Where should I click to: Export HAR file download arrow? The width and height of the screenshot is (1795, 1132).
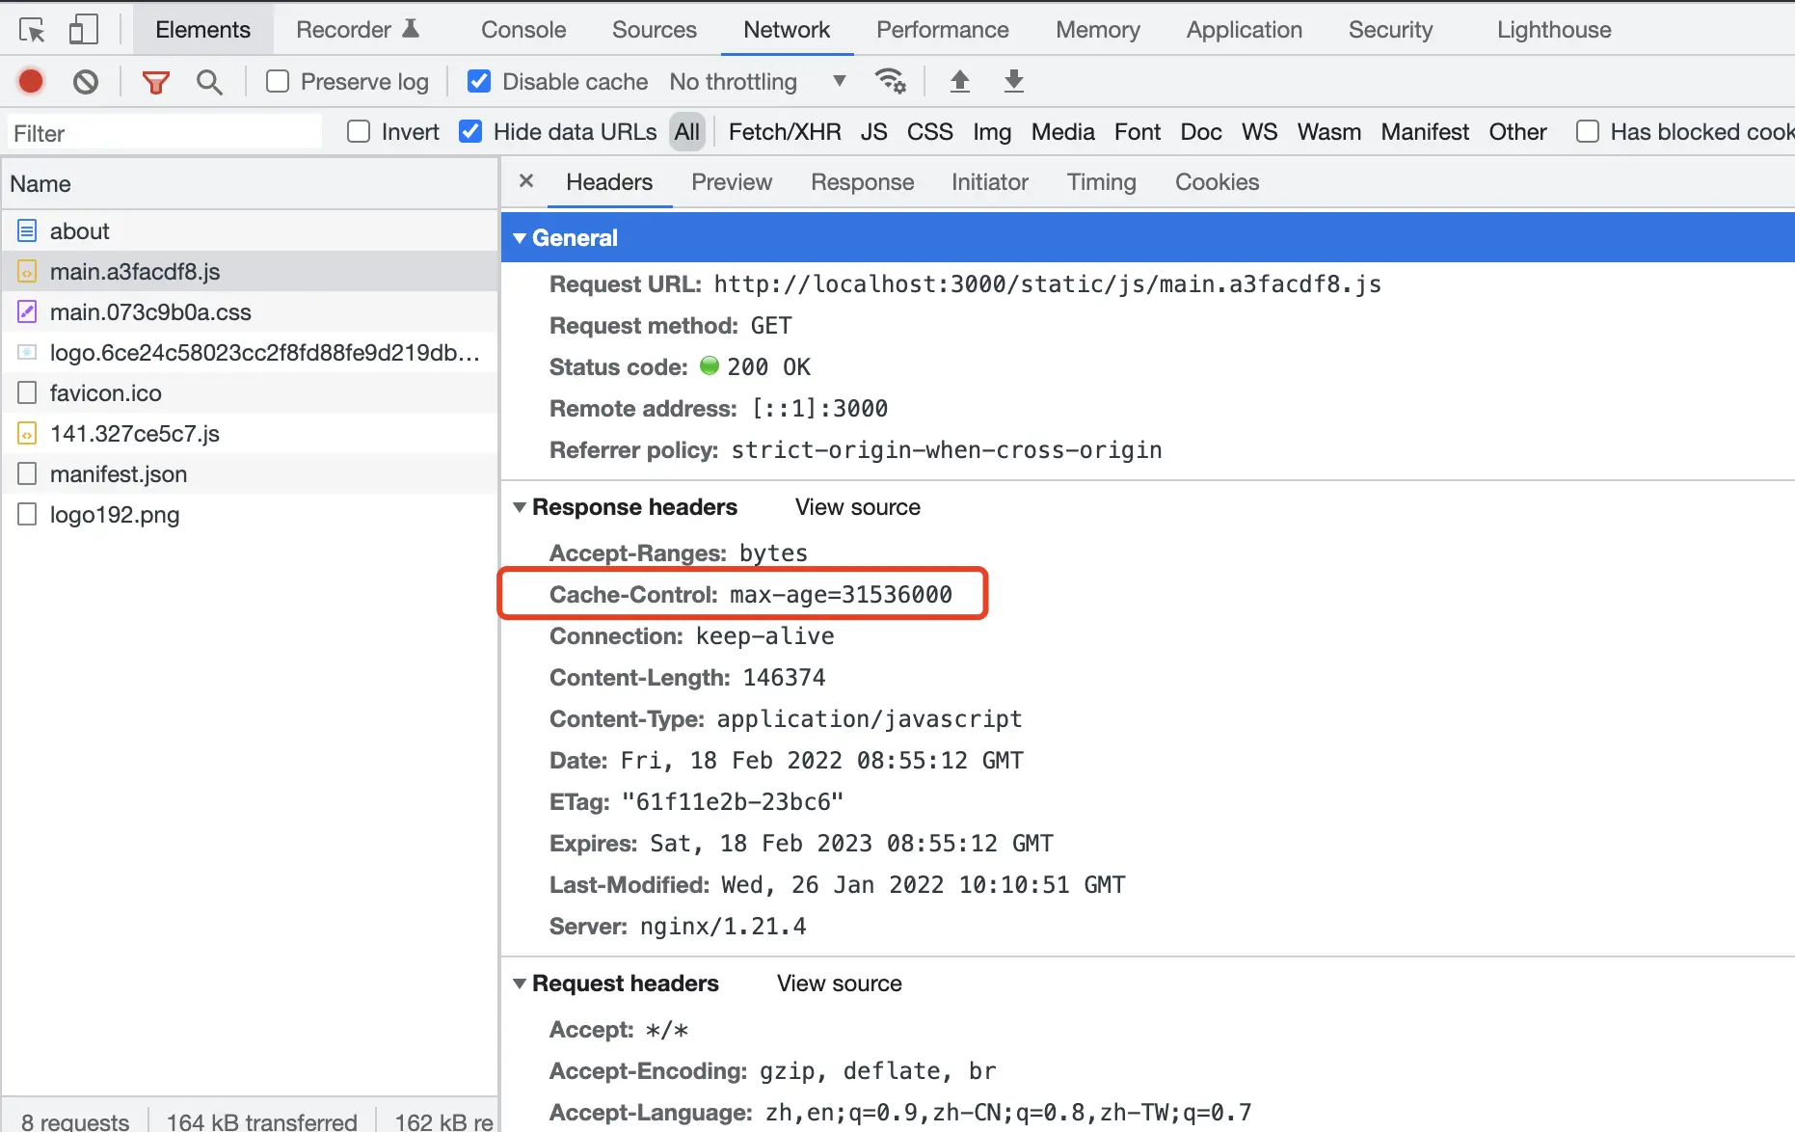tap(1013, 81)
